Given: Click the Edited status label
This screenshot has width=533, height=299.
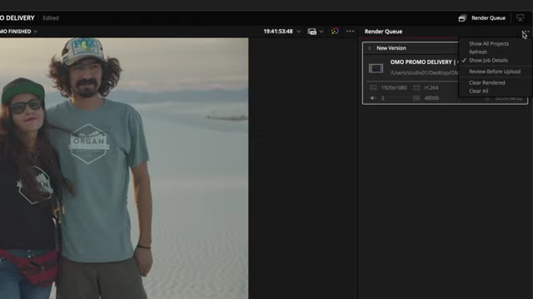Looking at the screenshot, I should (51, 18).
